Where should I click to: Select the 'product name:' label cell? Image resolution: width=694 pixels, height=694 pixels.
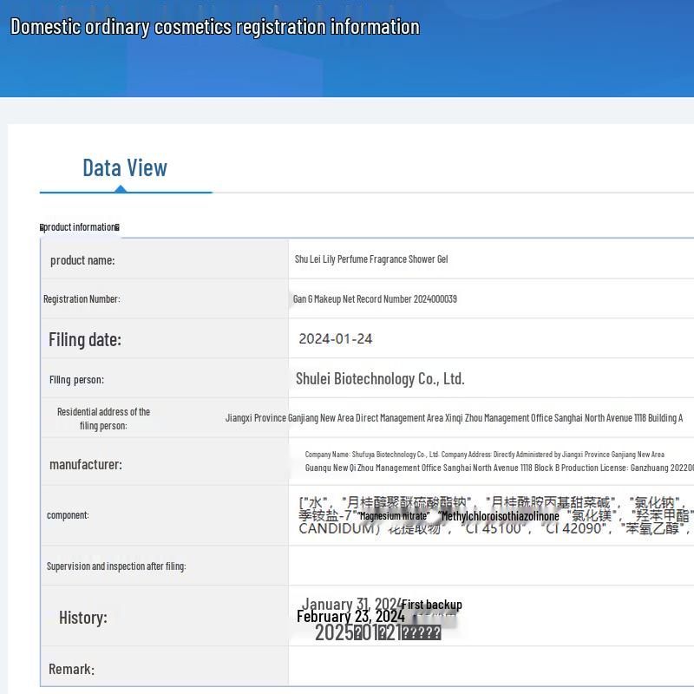pyautogui.click(x=82, y=260)
